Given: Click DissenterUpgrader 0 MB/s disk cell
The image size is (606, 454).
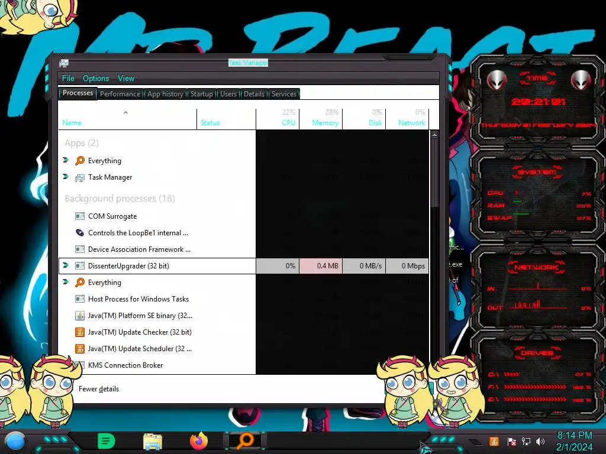Looking at the screenshot, I should [x=364, y=265].
